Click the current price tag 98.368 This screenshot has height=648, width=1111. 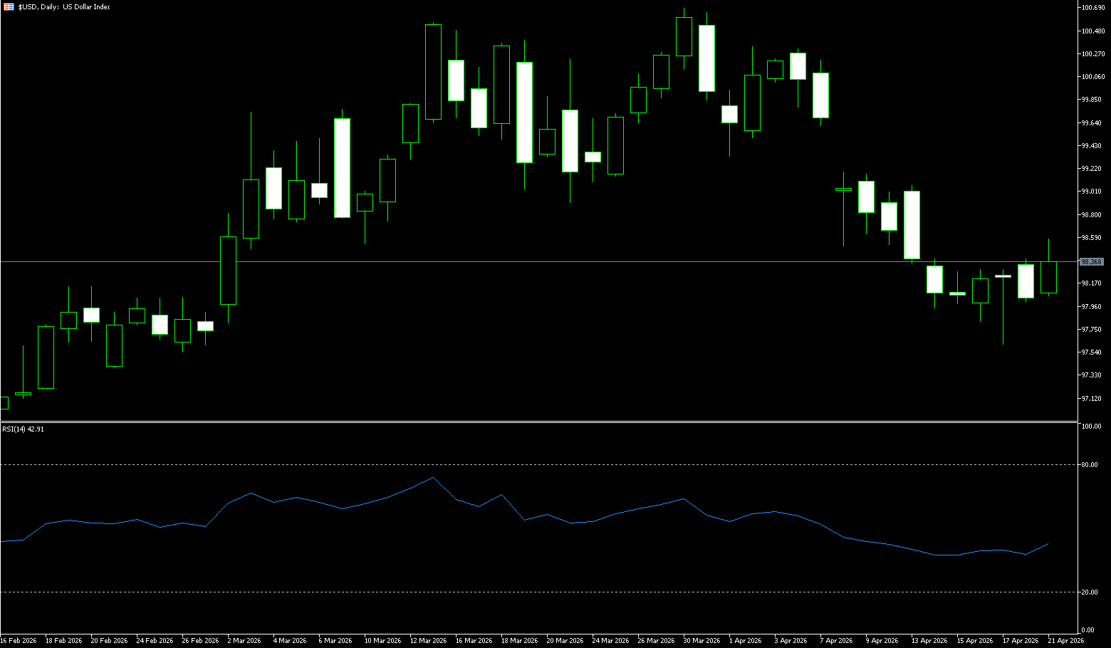point(1091,262)
